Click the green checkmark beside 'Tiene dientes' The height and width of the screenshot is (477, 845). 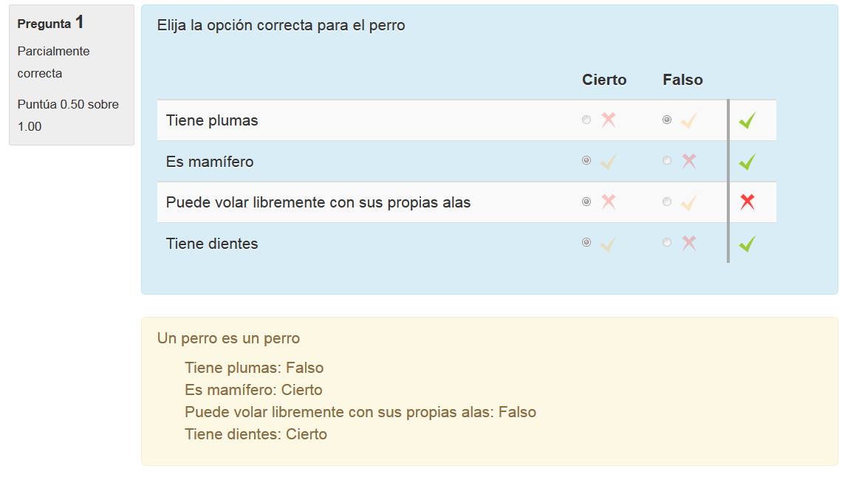[747, 242]
